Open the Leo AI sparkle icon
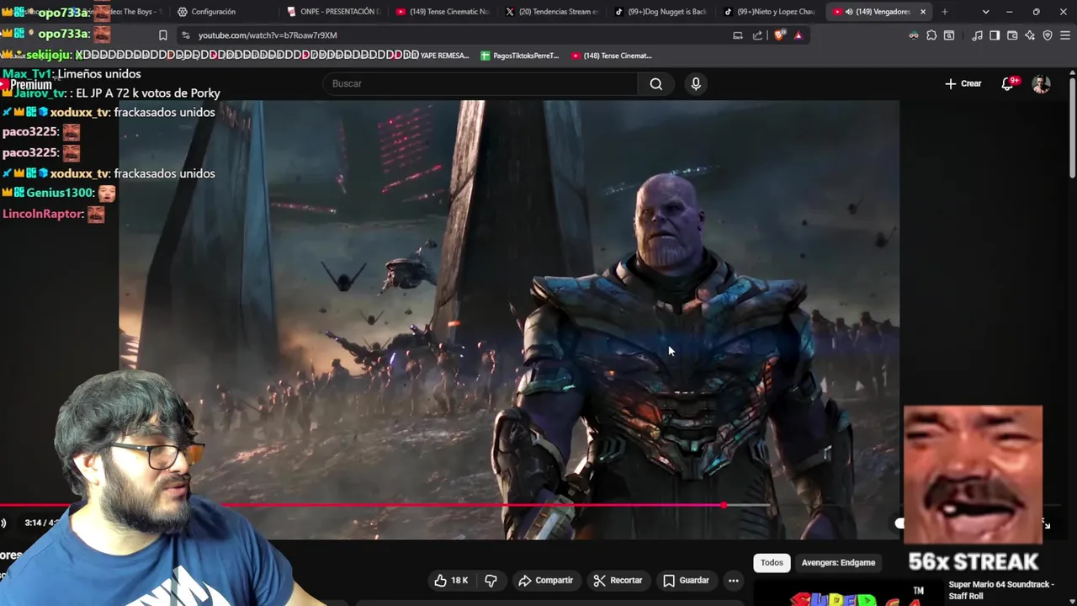The height and width of the screenshot is (606, 1077). click(1030, 35)
